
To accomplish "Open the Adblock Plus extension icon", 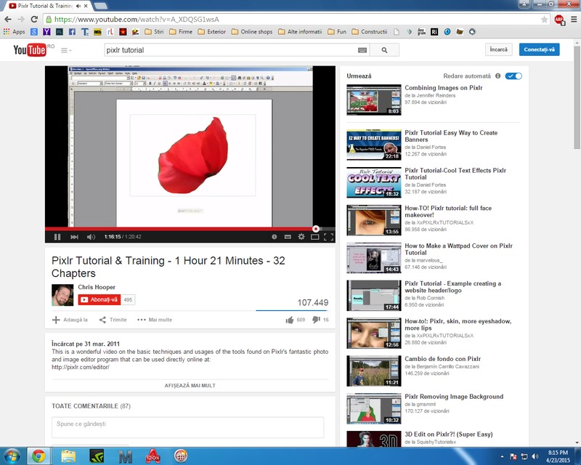I will pos(559,20).
